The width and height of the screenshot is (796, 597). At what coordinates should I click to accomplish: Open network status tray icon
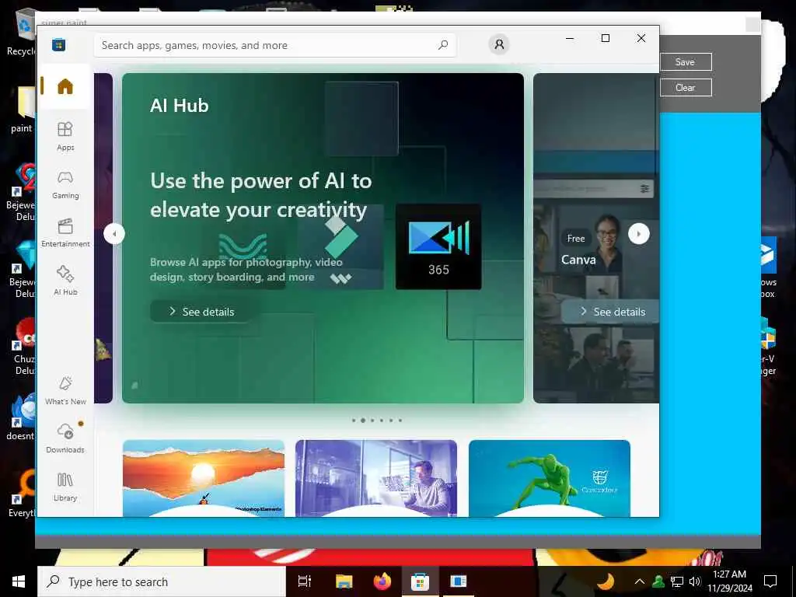pos(677,581)
